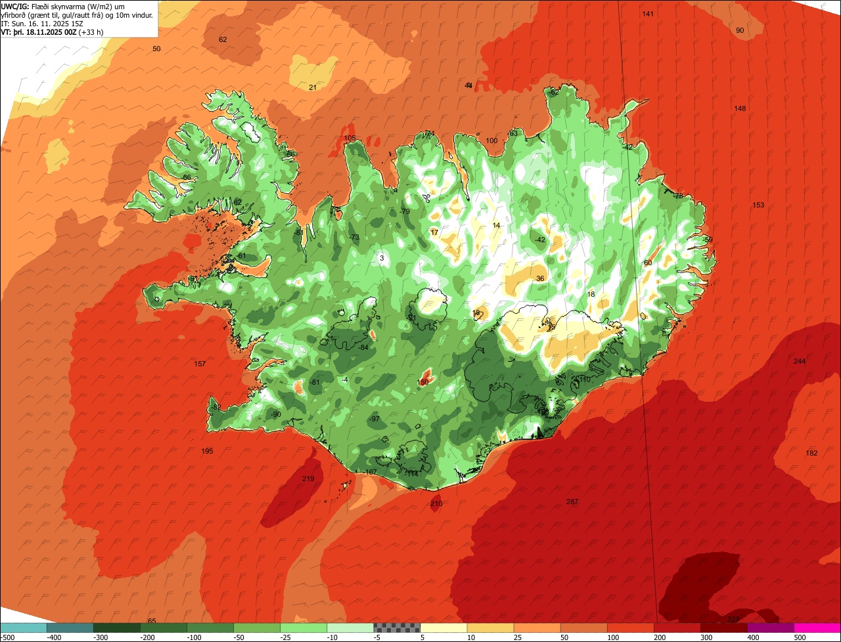The height and width of the screenshot is (642, 841).
Task: Click the 182 flux value on the map
Action: coord(812,453)
